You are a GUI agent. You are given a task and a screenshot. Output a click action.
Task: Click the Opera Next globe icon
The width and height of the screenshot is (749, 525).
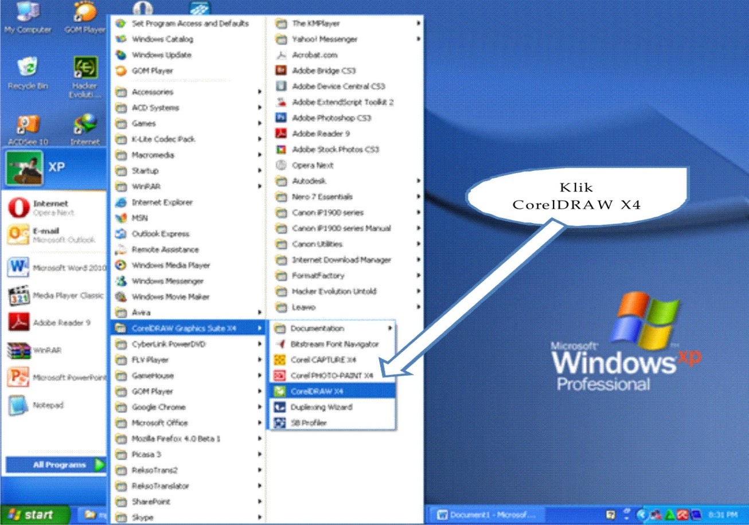point(281,165)
